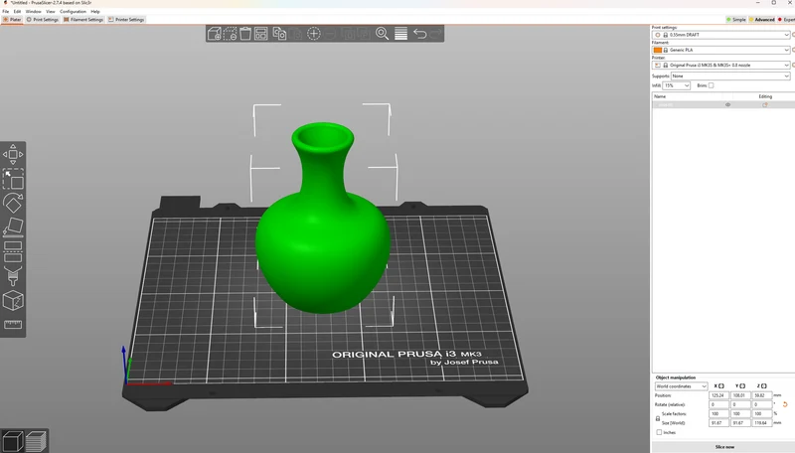Open the File menu
The width and height of the screenshot is (795, 453).
(6, 11)
